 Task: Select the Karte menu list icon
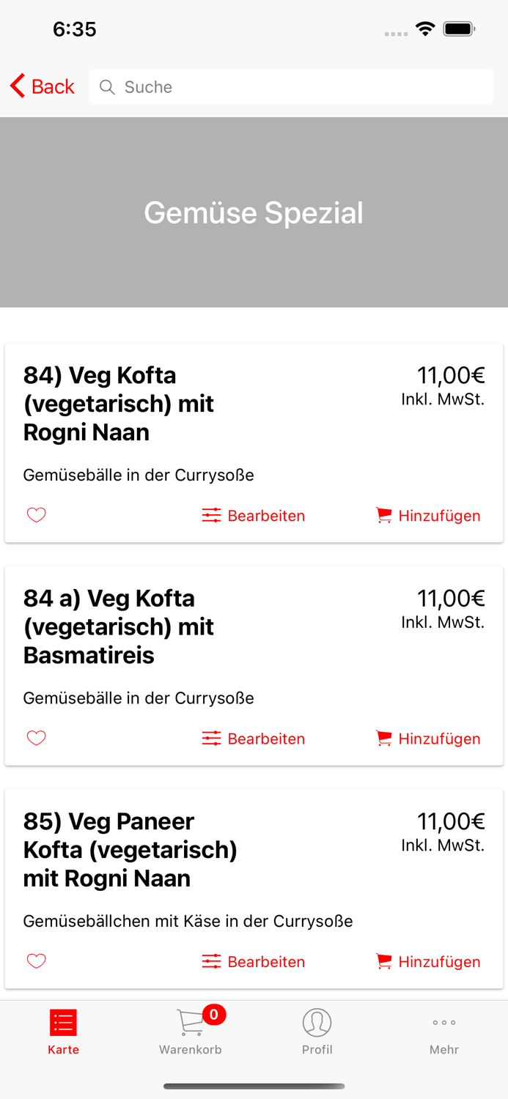63,1021
